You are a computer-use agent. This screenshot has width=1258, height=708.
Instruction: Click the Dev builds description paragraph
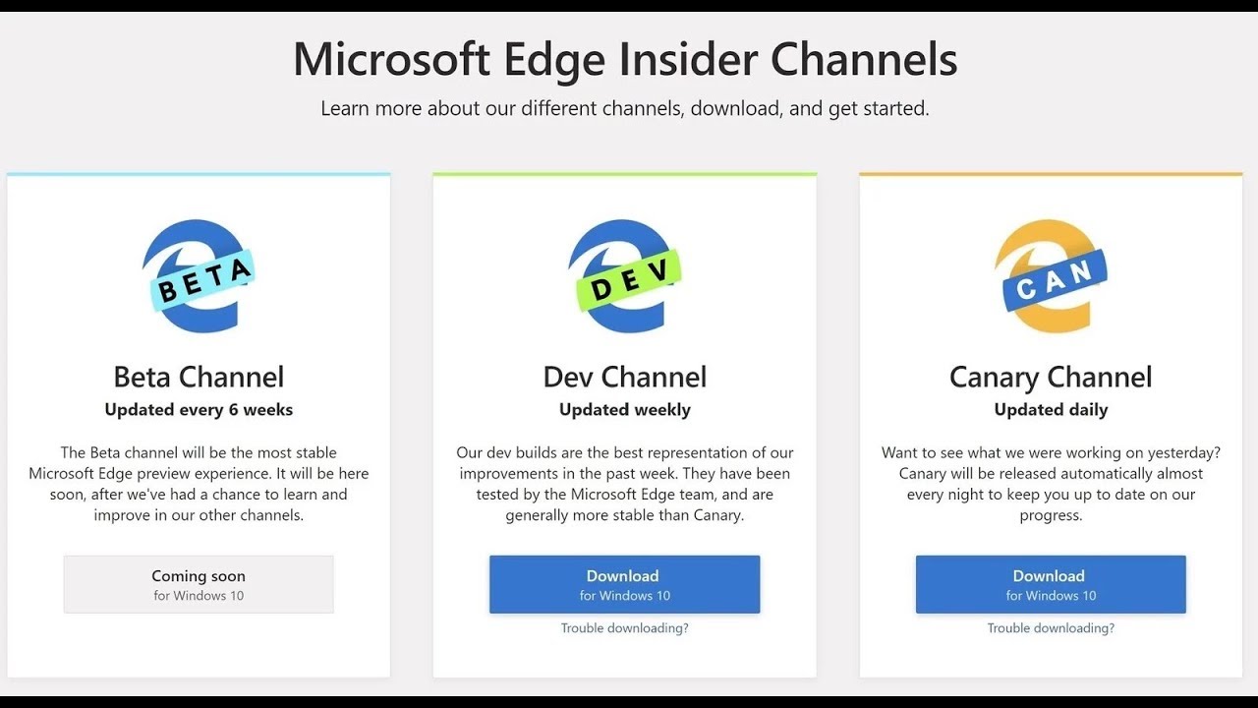pyautogui.click(x=624, y=484)
